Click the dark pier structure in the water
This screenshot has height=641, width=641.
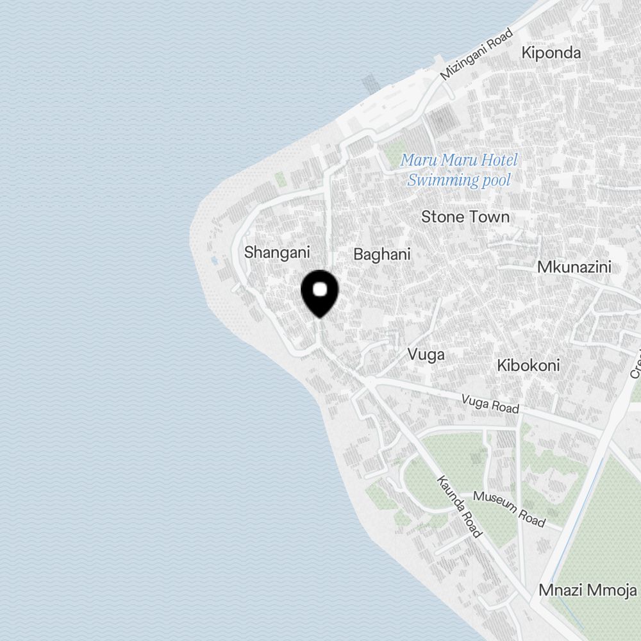tap(371, 83)
